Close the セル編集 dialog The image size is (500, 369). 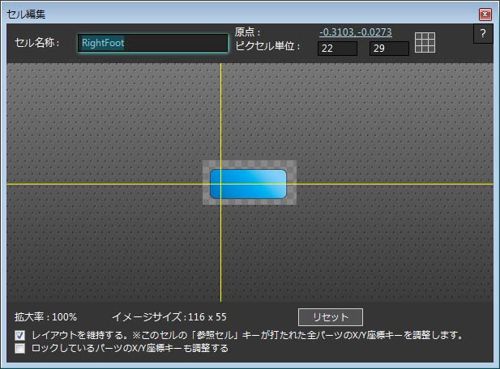click(x=485, y=15)
